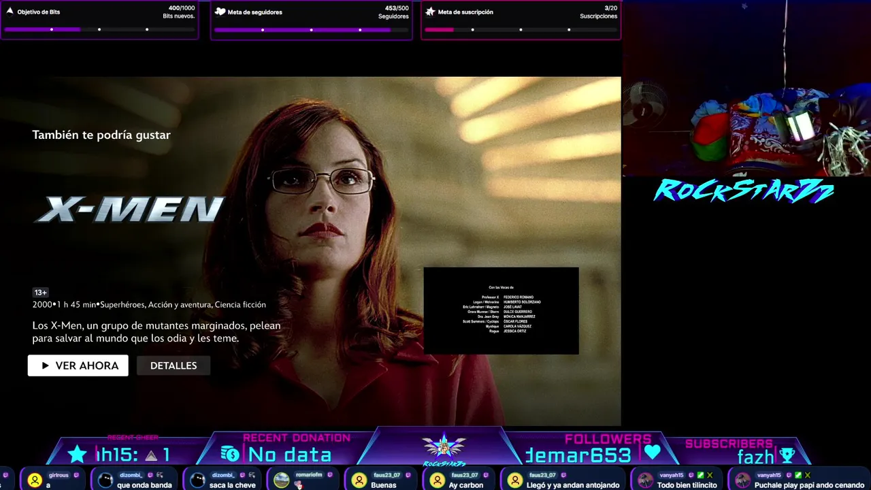Click chat message 'Llegó y ya andan antojando'

click(573, 485)
